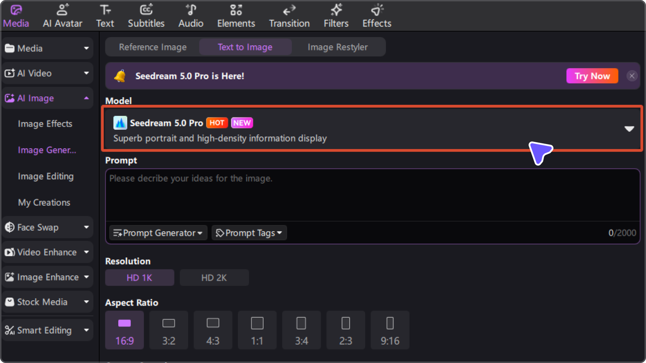
Task: Open My Creations in sidebar
Action: click(x=44, y=202)
